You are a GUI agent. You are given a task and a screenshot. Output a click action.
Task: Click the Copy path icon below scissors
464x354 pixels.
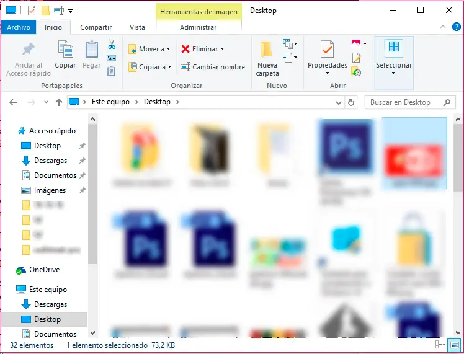click(x=112, y=58)
